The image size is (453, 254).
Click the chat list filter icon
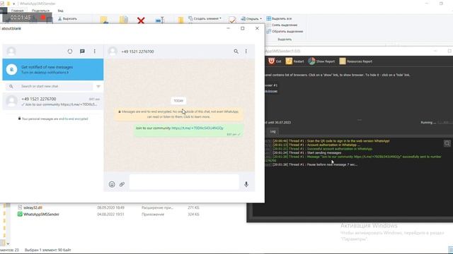coord(98,86)
